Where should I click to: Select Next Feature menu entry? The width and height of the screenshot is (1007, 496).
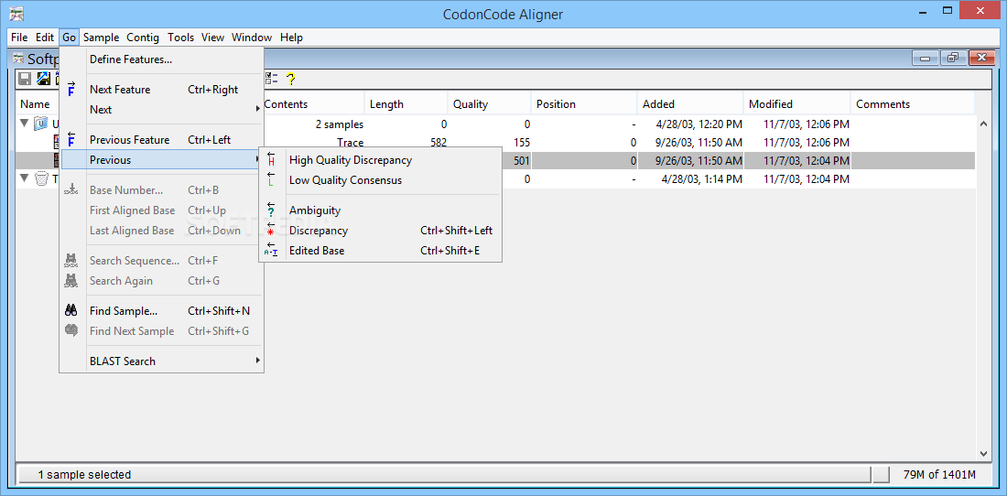[162, 90]
